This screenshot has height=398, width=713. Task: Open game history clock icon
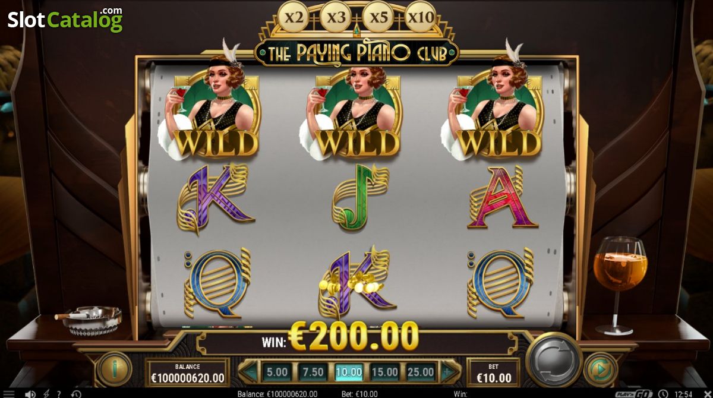tap(75, 393)
